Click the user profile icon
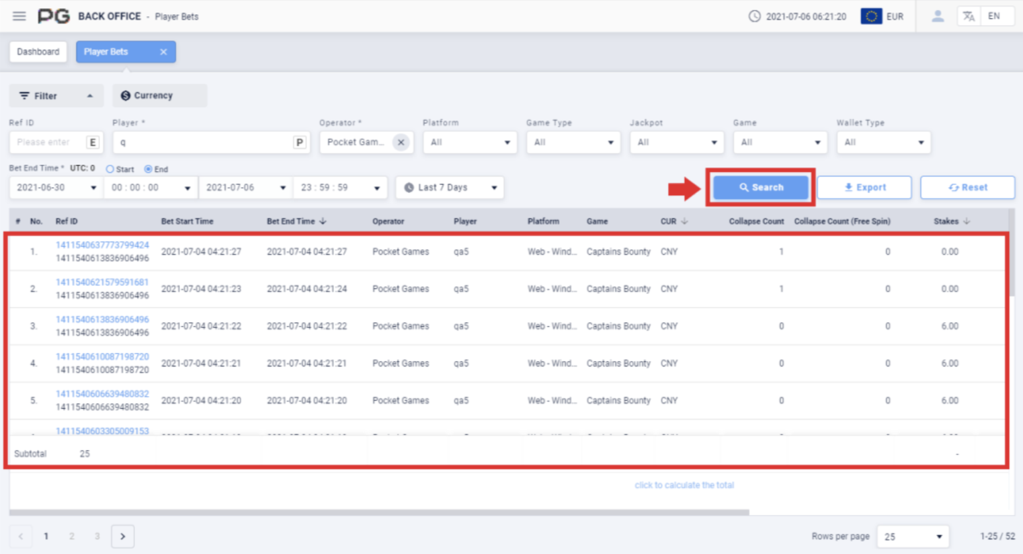This screenshot has height=554, width=1023. pyautogui.click(x=937, y=16)
